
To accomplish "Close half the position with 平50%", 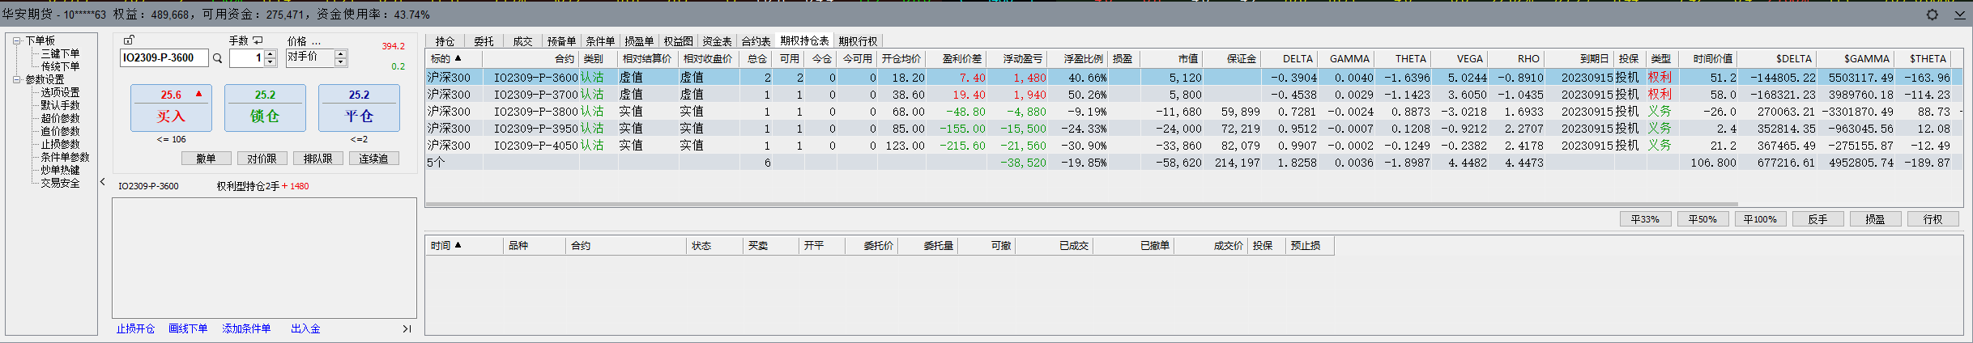I will point(1702,219).
